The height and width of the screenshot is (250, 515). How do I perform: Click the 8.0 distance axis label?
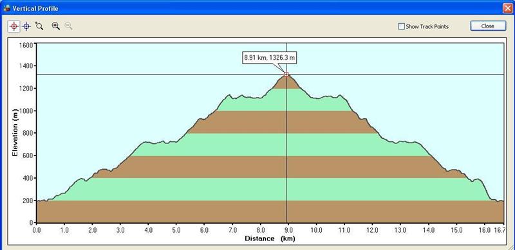pyautogui.click(x=261, y=230)
